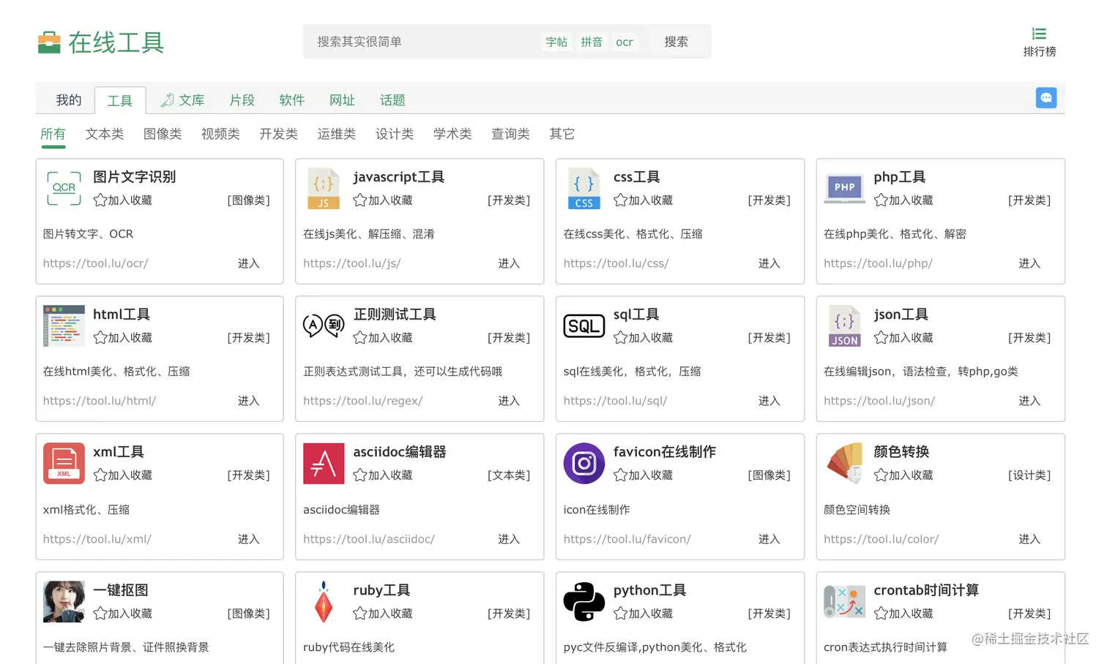Click the PHP monitor icon of php工具
Viewport: 1107px width, 664px height.
(x=844, y=189)
